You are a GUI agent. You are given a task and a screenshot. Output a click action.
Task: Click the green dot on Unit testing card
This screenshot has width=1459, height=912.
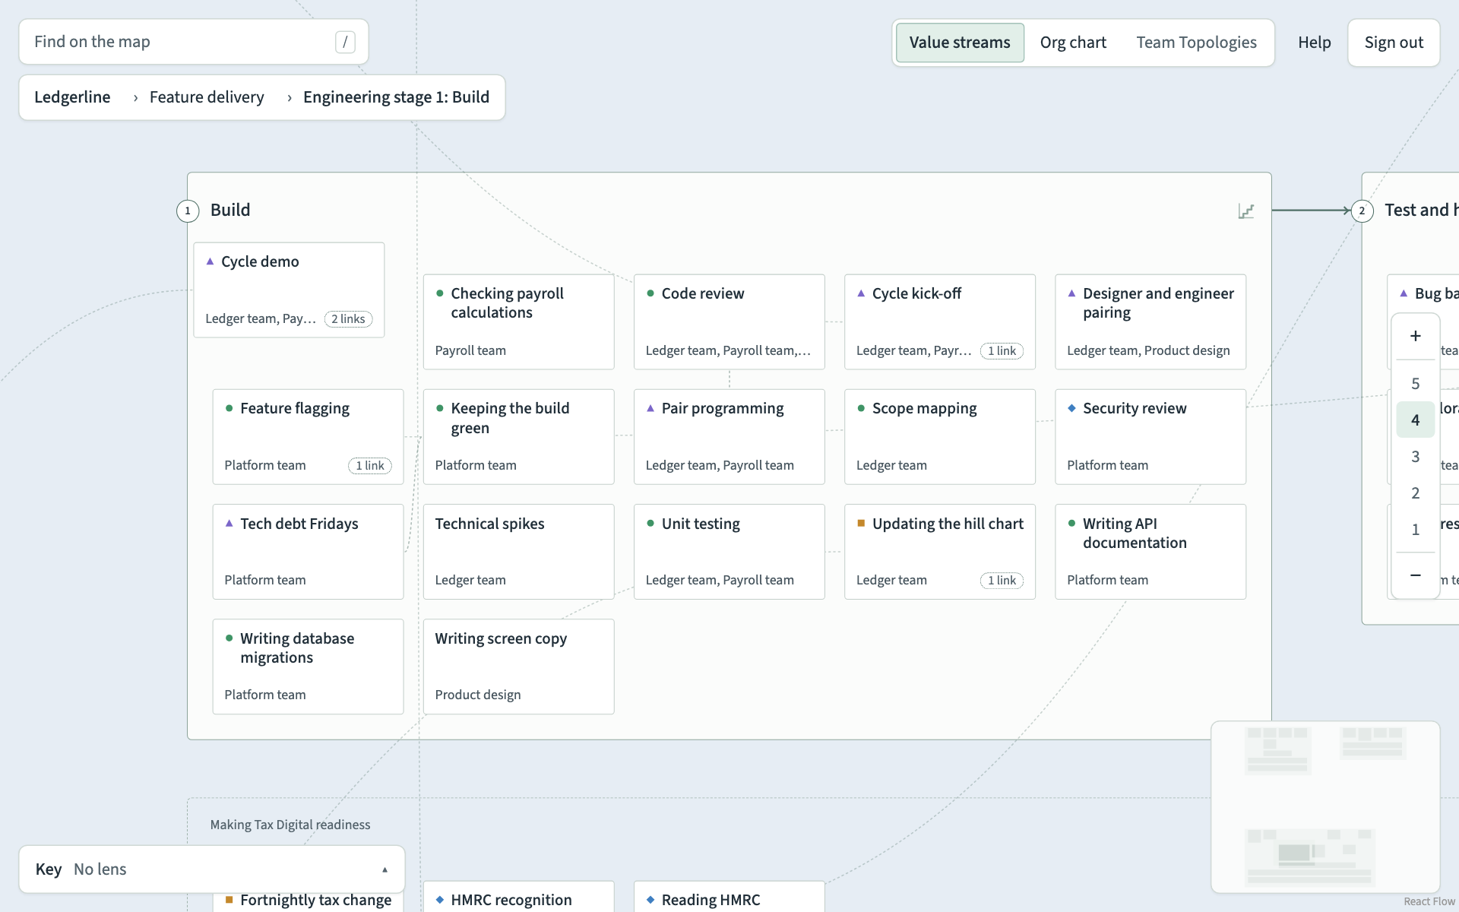(650, 523)
